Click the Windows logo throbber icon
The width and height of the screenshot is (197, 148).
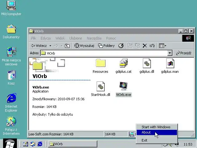(188, 38)
